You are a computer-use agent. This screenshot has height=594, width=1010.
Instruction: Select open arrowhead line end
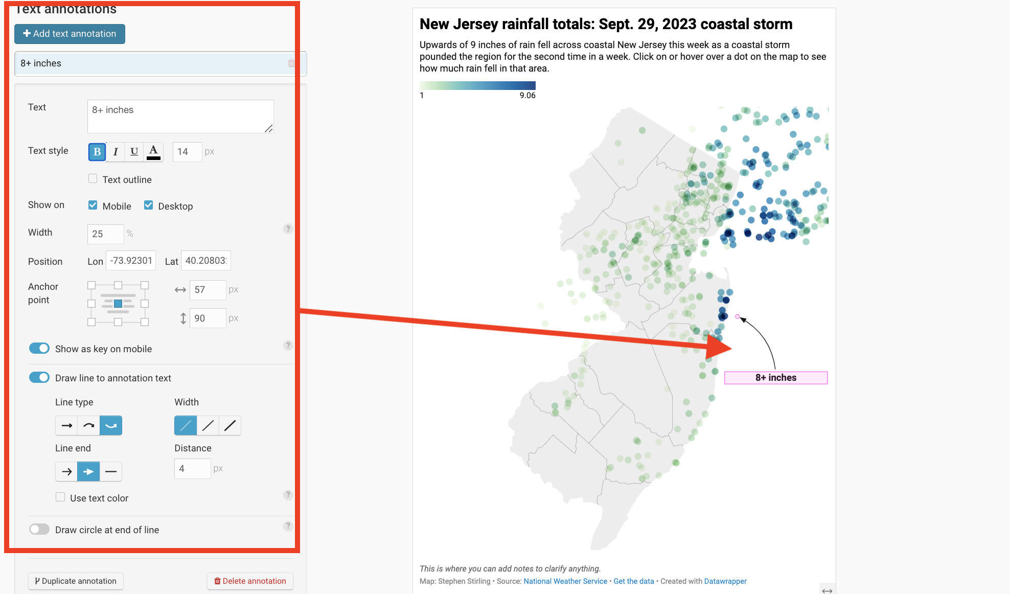[x=66, y=471]
